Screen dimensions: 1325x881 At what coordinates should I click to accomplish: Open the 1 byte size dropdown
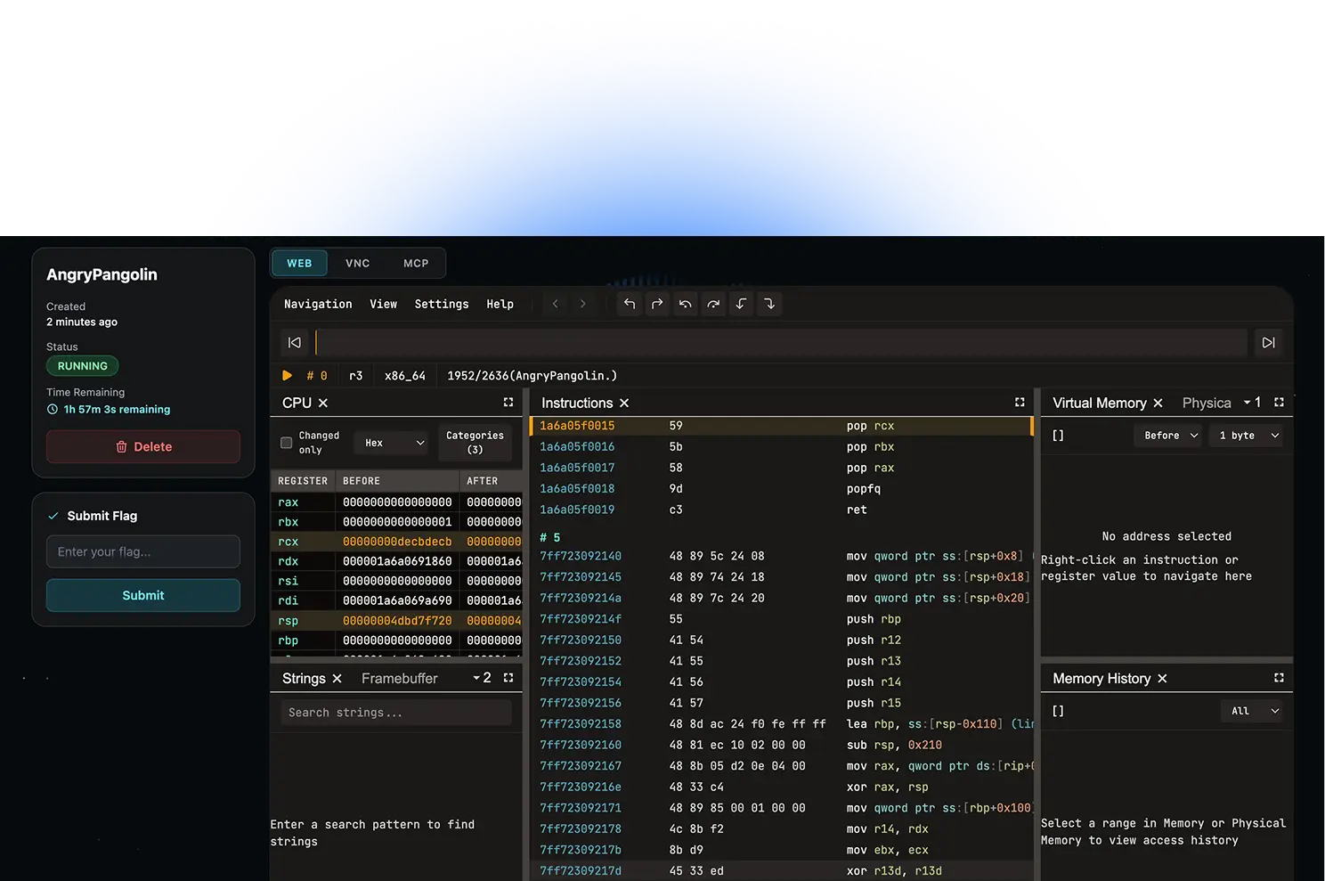tap(1247, 436)
